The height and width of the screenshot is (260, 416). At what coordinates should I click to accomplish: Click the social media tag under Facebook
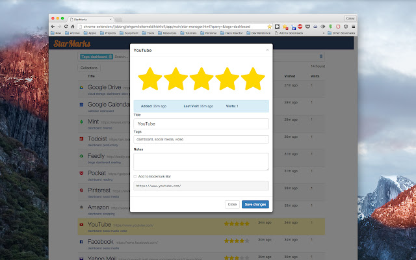111,248
